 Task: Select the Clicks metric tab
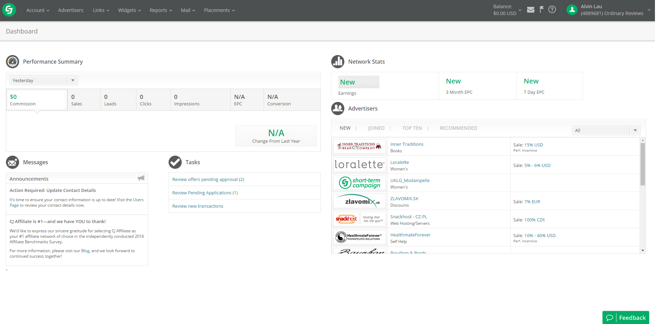pos(153,100)
